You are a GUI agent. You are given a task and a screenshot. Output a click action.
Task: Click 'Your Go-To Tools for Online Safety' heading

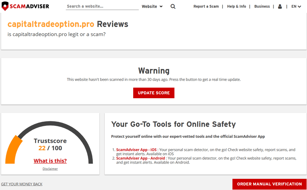[173, 124]
